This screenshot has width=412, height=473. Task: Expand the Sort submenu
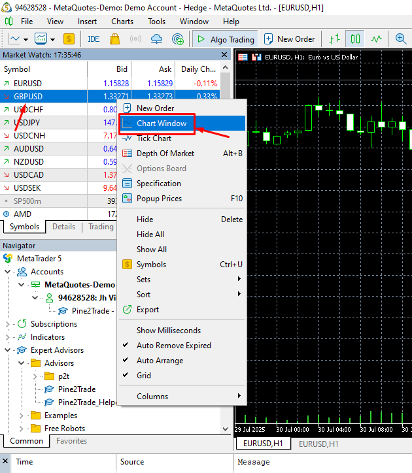(182, 295)
